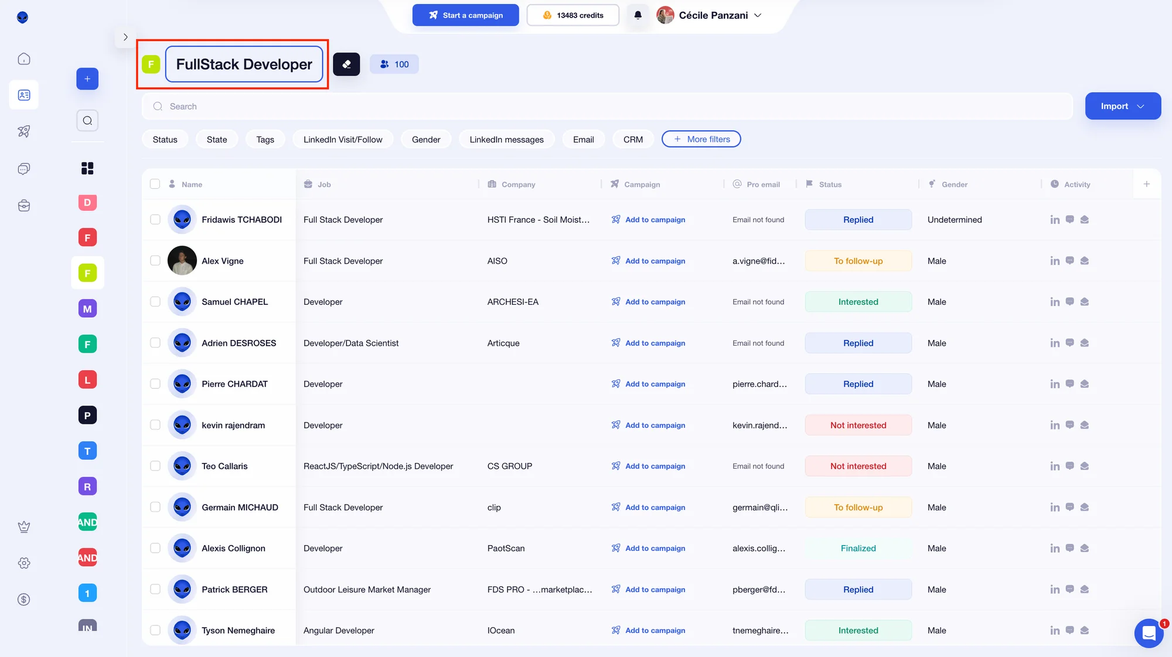Click Alex Vigne's profile photo

point(182,261)
